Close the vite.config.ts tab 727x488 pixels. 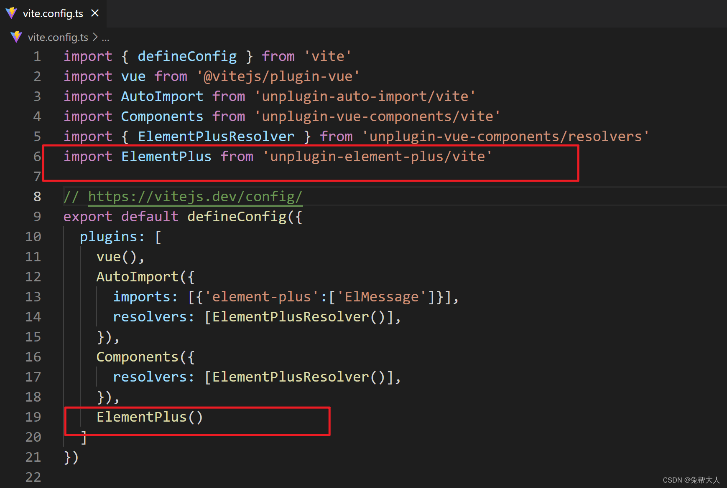tap(95, 13)
